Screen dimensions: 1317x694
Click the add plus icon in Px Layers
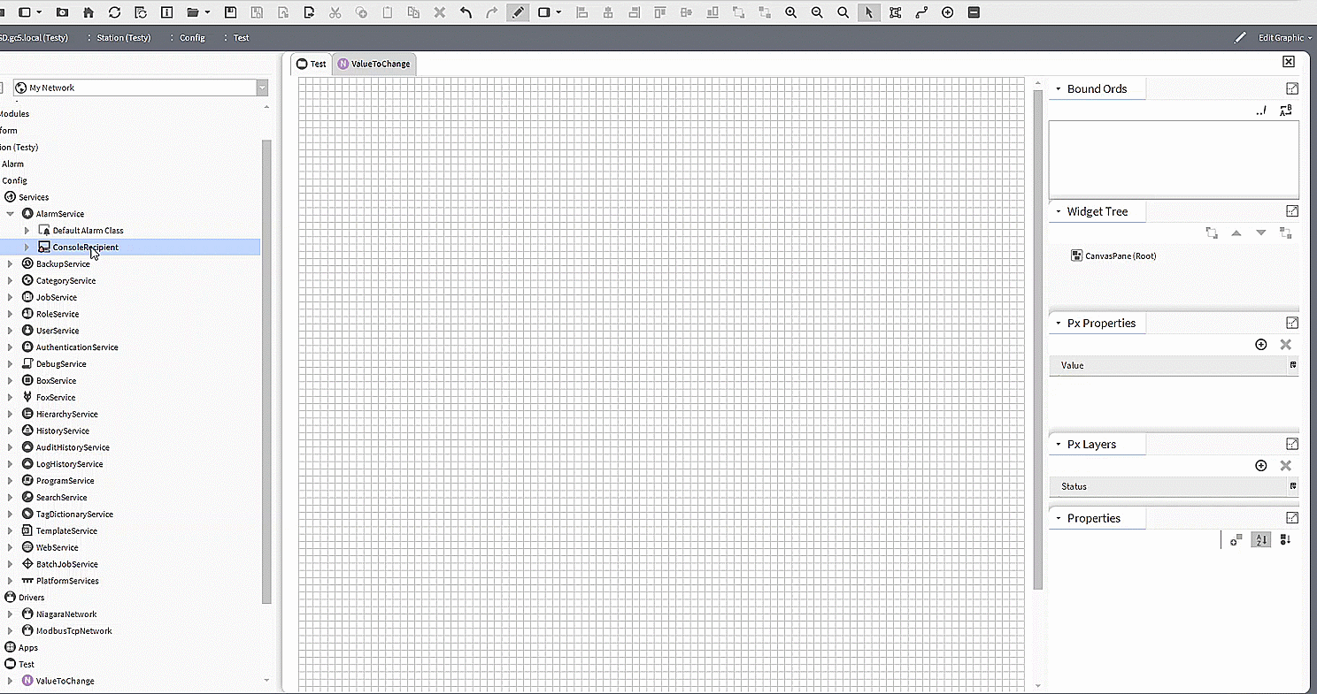(1261, 466)
